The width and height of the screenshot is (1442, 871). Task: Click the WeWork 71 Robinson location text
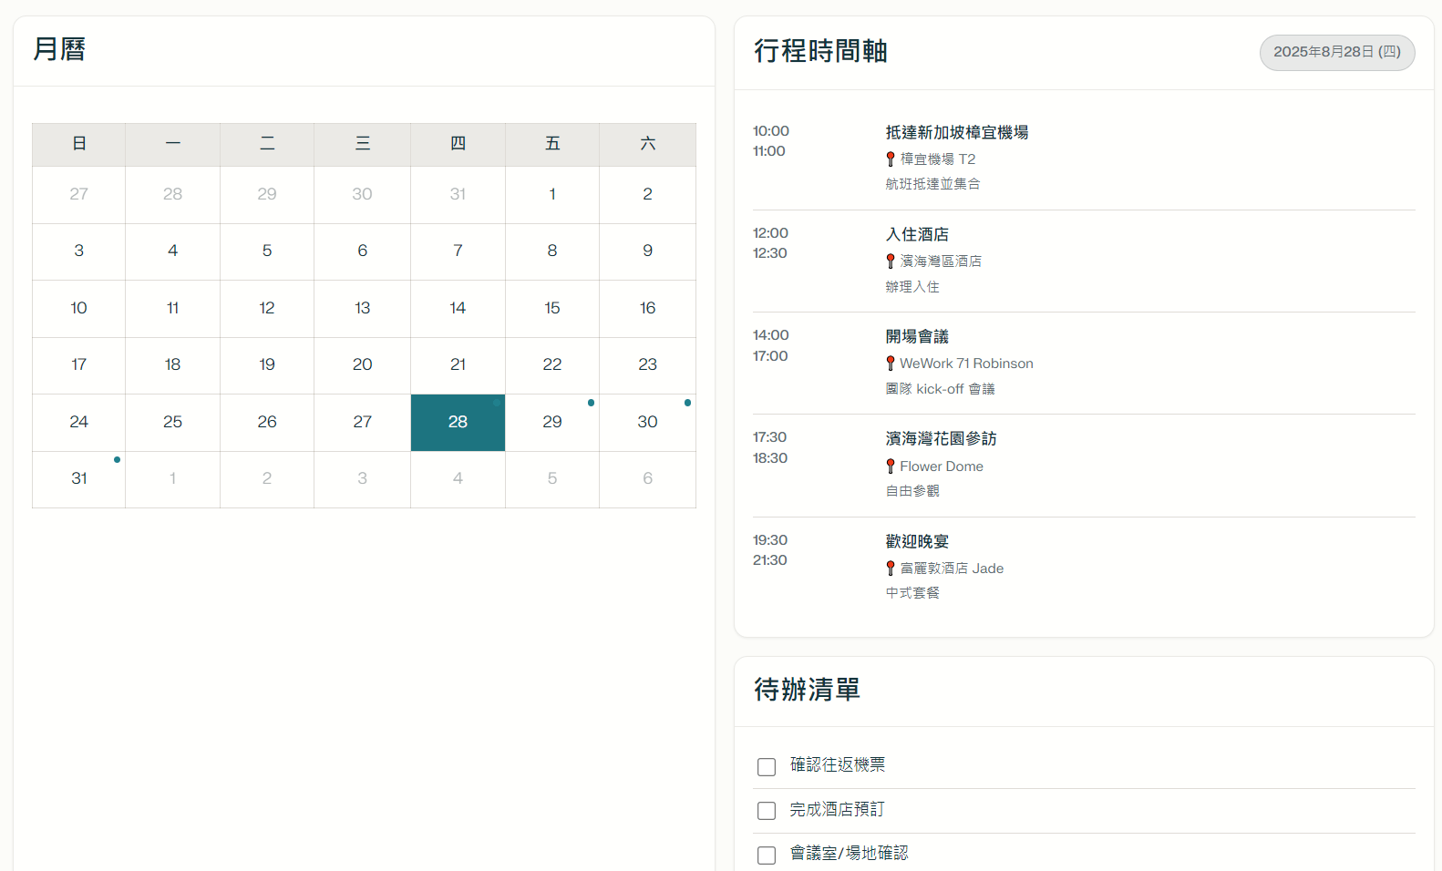pos(966,364)
